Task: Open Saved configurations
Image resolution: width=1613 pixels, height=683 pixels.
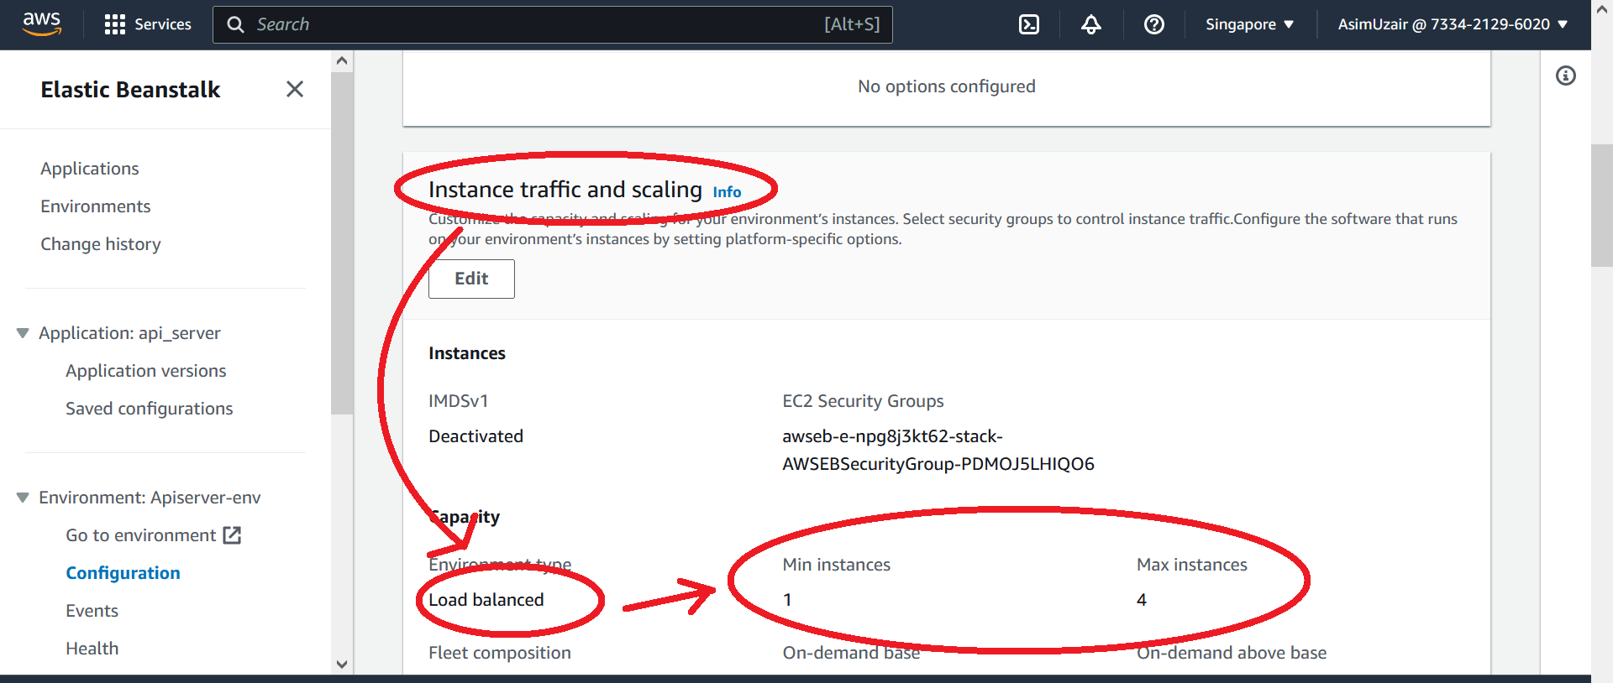Action: (150, 409)
